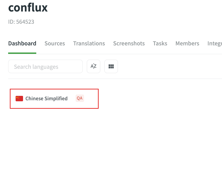Click the China flag icon
Viewport: 222px width, 189px height.
19,99
